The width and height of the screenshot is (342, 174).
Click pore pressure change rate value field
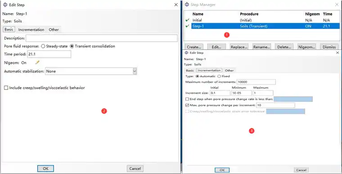coord(293,99)
